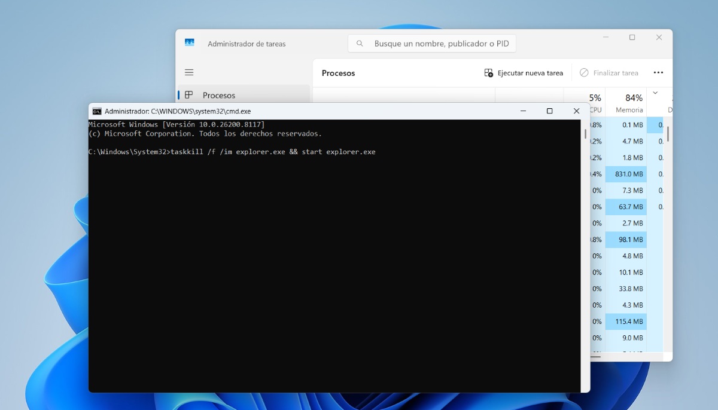Open the three-dots more options menu
This screenshot has width=718, height=410.
[x=658, y=73]
